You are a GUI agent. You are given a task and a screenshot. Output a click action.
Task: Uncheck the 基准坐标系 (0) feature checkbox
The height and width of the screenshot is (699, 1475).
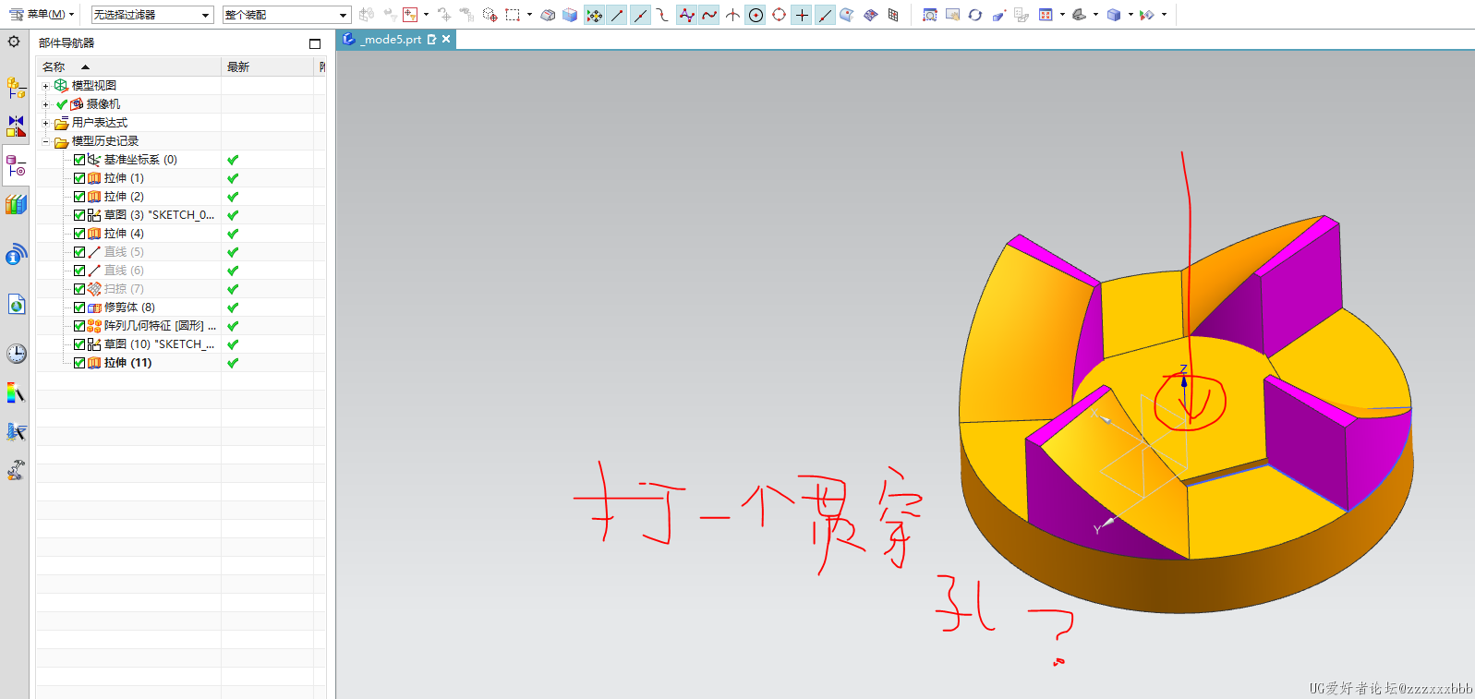coord(79,160)
